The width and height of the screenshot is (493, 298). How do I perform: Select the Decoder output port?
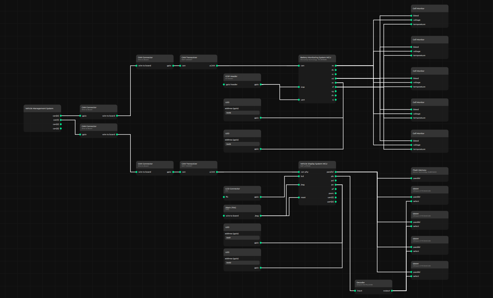[392, 291]
